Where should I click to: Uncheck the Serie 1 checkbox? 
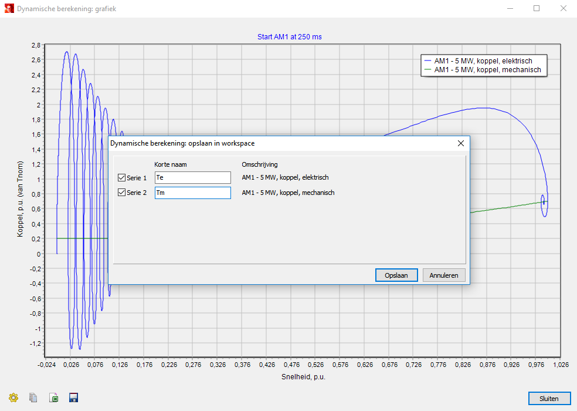tap(122, 177)
